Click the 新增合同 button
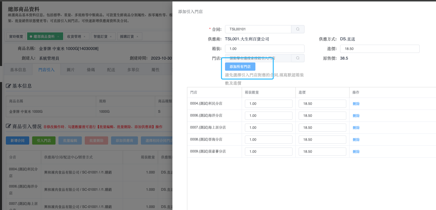This screenshot has height=210, width=436. (x=17, y=140)
